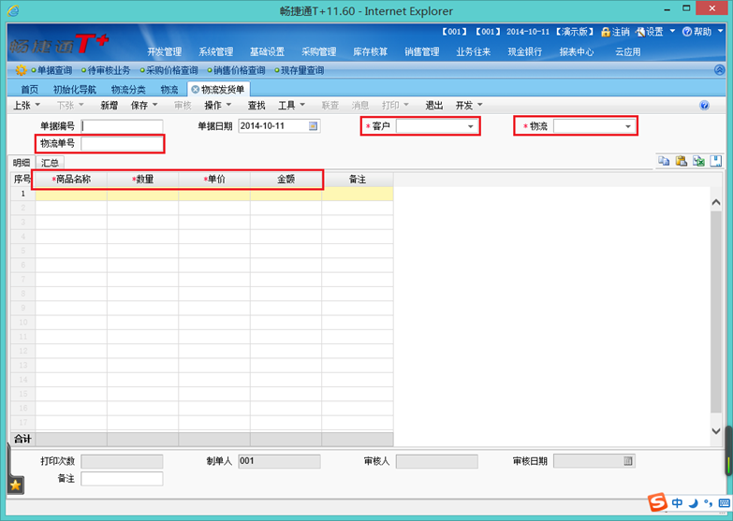Click the 物流单号 input field
The width and height of the screenshot is (733, 521).
[x=122, y=143]
